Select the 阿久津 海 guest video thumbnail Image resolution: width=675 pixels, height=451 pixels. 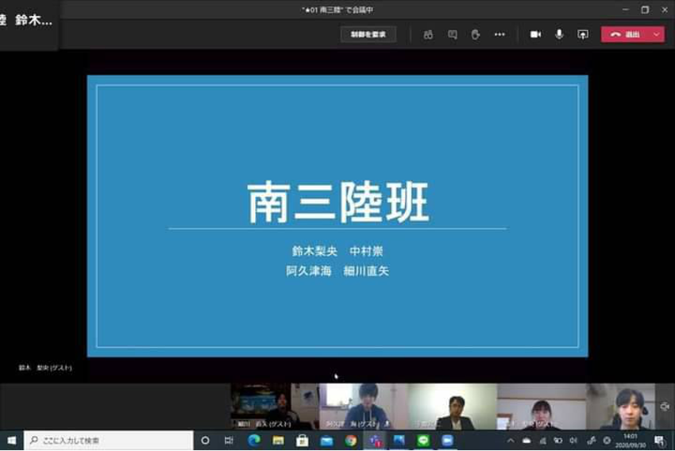[x=364, y=407]
